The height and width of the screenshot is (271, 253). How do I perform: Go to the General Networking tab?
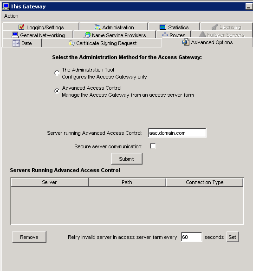(38, 35)
